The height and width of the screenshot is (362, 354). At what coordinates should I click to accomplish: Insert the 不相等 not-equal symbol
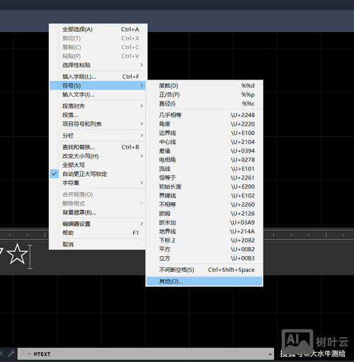coord(205,204)
